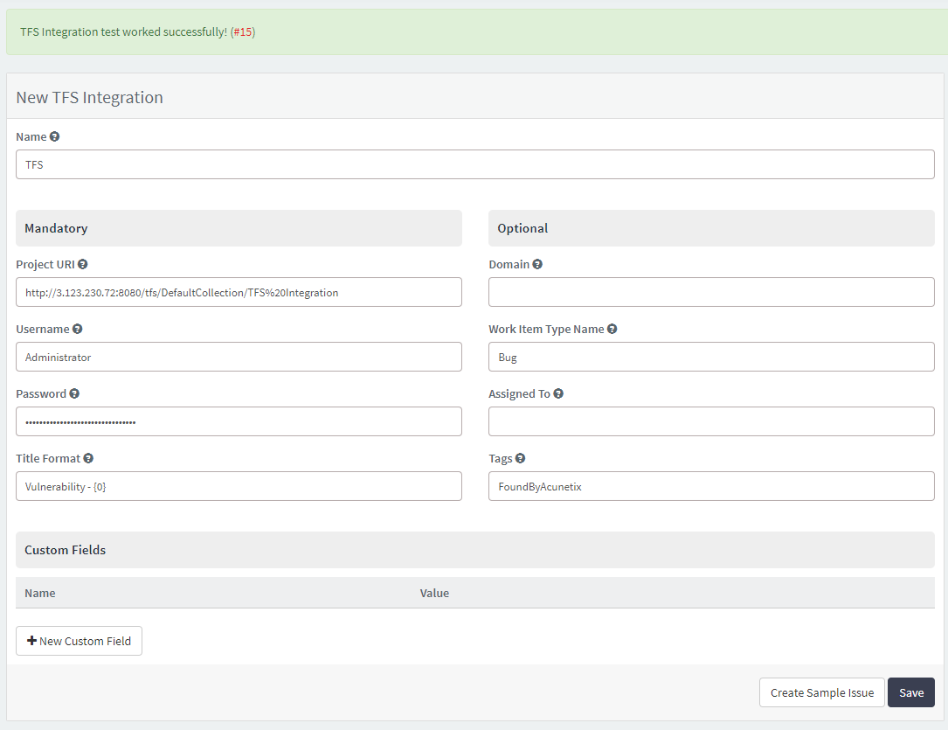
Task: Click the Username help icon
Action: (78, 329)
